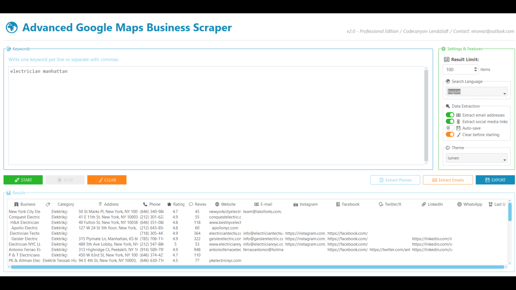This screenshot has height=290, width=516.
Task: Click the LinkedIn column link icon
Action: [424, 204]
